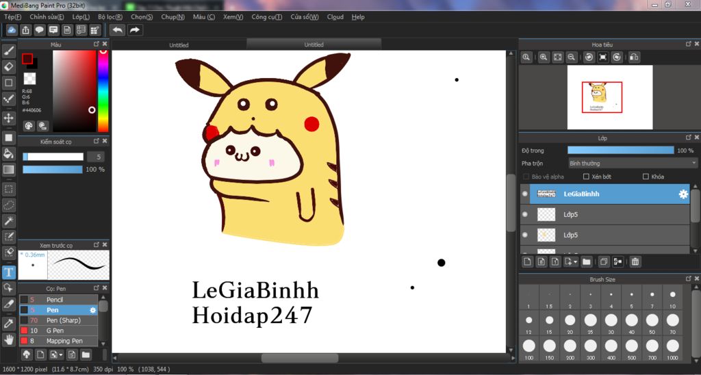
Task: Delete layer with the trash icon
Action: (x=635, y=262)
